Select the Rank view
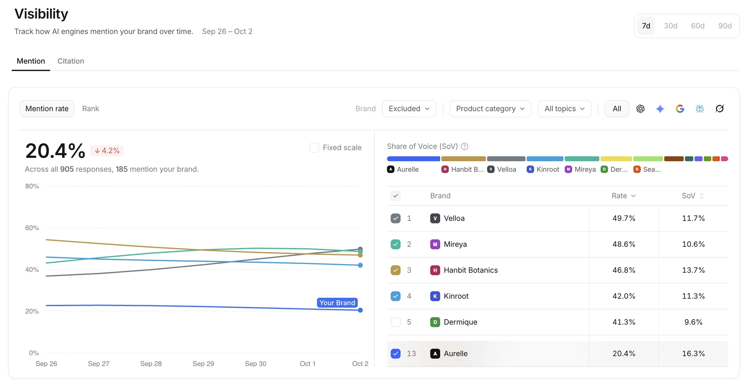 91,109
